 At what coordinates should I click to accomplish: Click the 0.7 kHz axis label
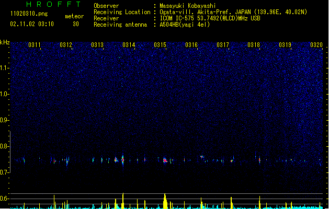(5, 172)
